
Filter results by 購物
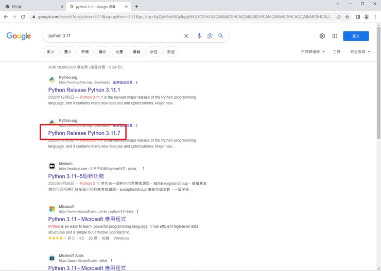click(102, 51)
